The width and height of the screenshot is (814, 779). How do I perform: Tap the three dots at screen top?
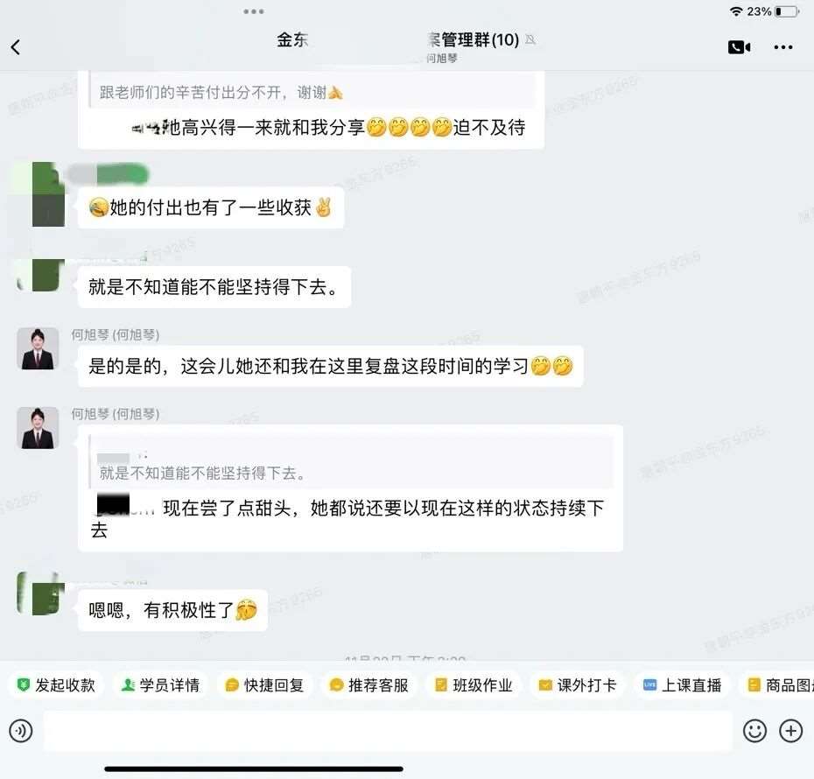[253, 11]
